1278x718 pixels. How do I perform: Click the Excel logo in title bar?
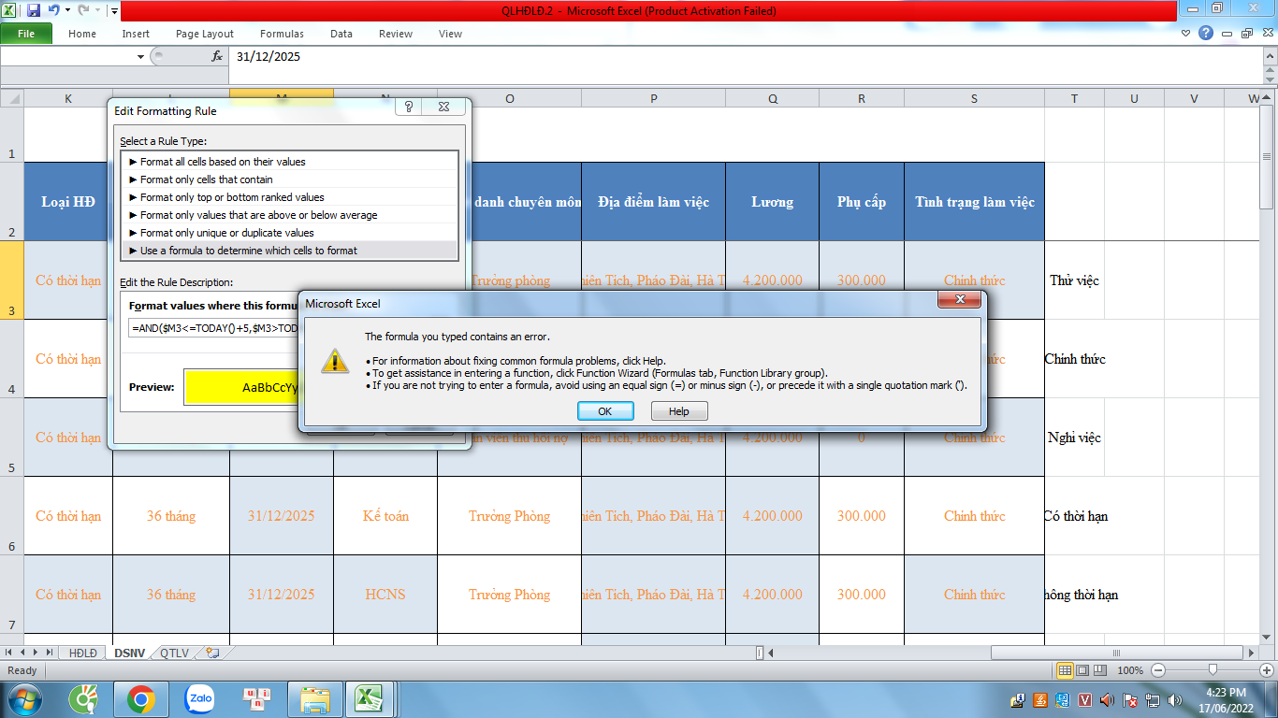10,11
